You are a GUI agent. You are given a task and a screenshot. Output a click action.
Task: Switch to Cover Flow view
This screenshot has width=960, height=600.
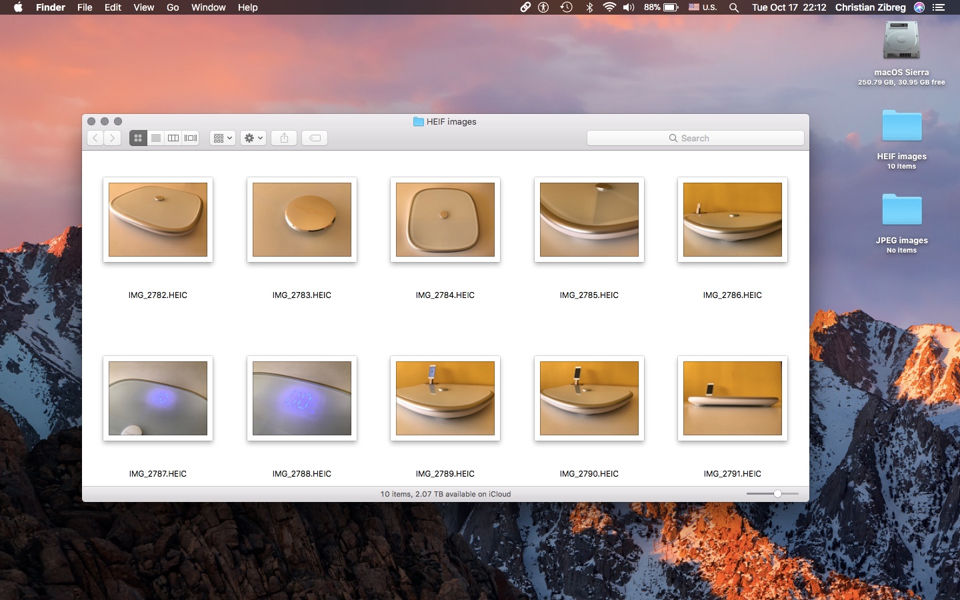tap(191, 138)
